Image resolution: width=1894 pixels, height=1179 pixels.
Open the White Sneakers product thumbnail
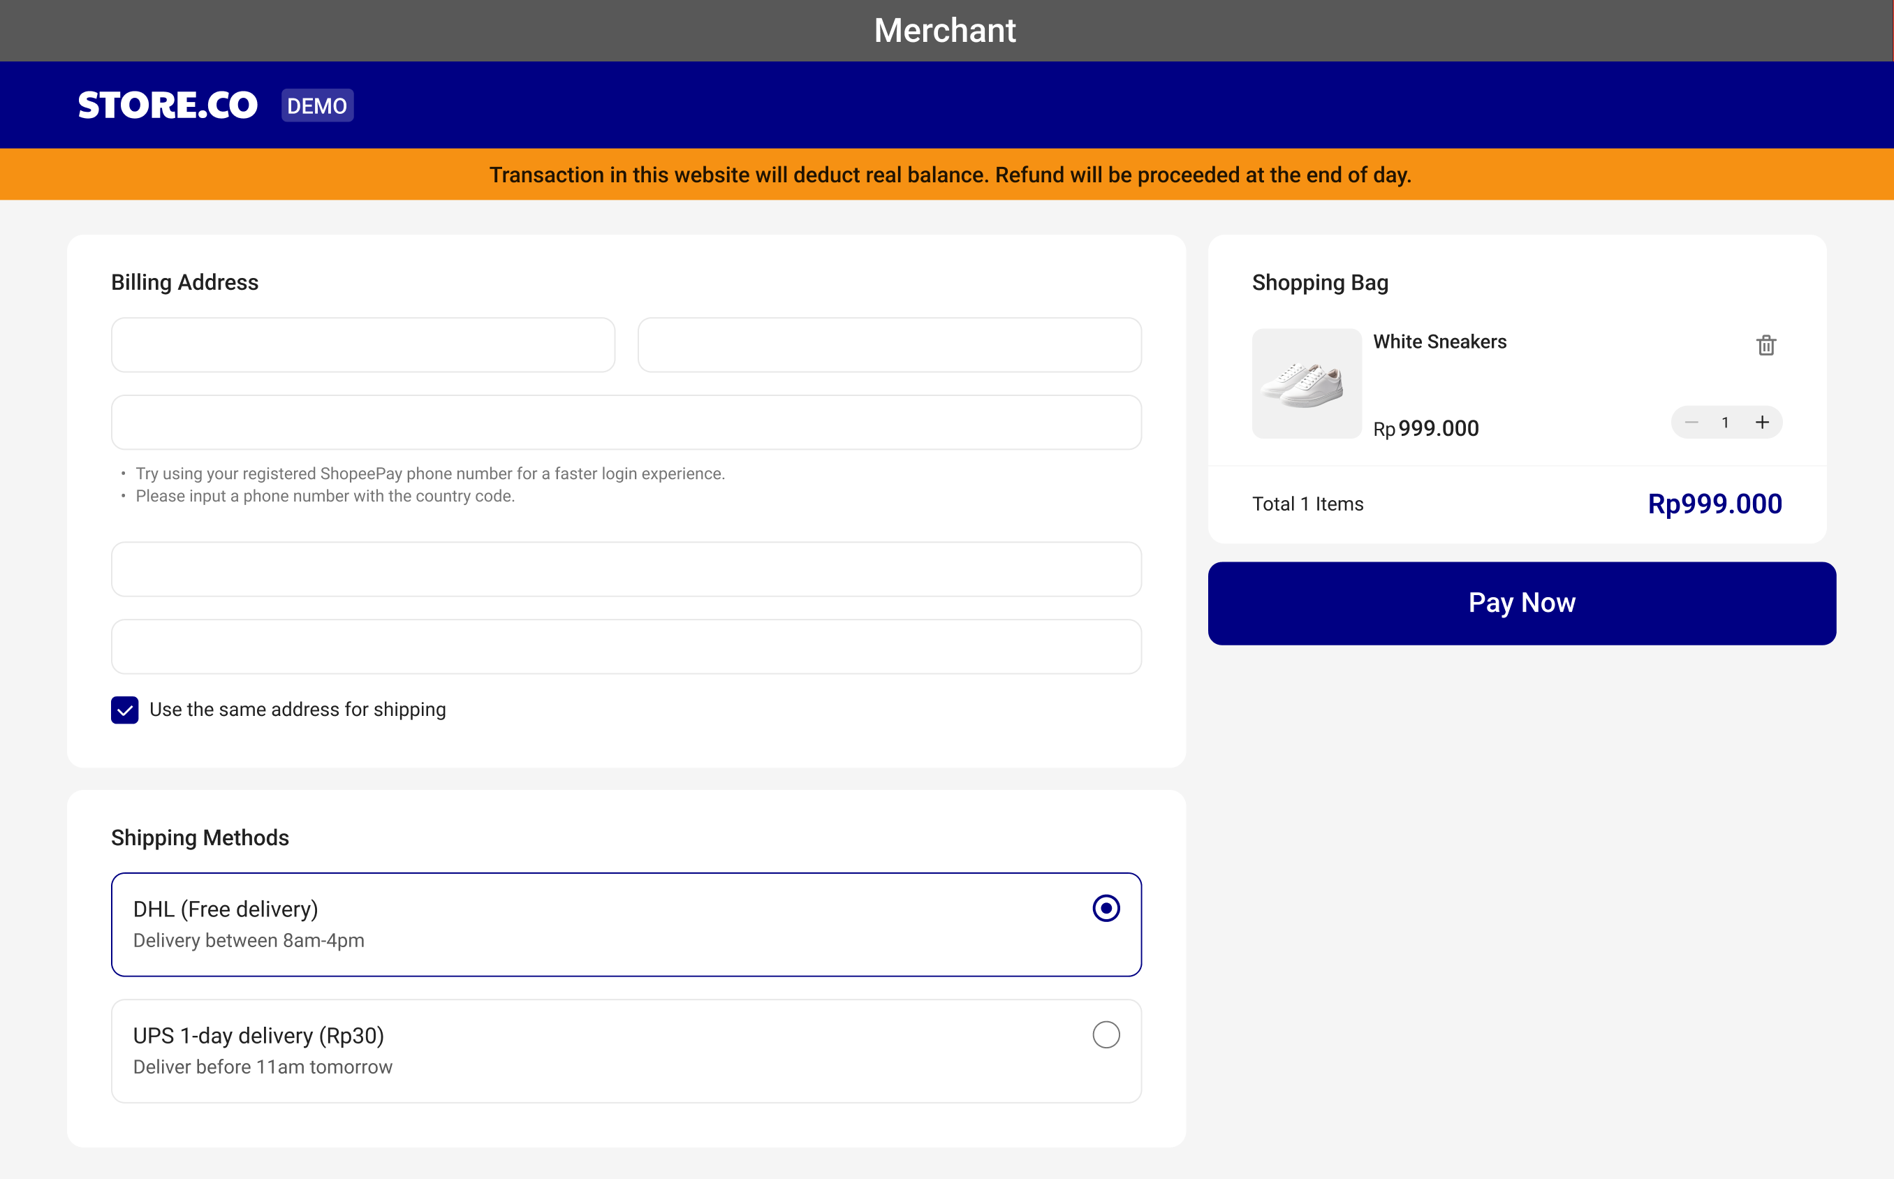coord(1306,383)
